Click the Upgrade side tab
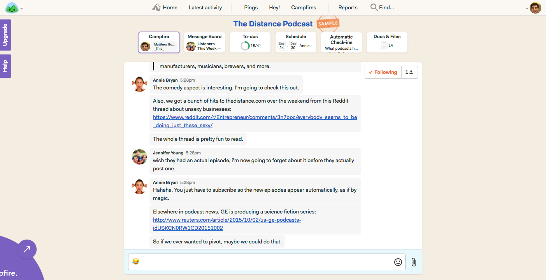This screenshot has height=280, width=546. (x=5, y=35)
